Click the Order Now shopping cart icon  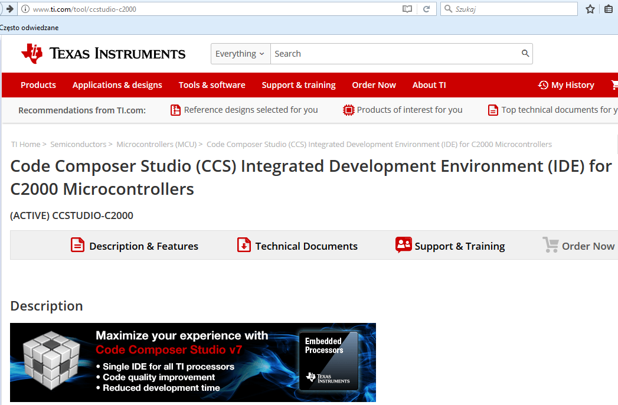click(550, 245)
